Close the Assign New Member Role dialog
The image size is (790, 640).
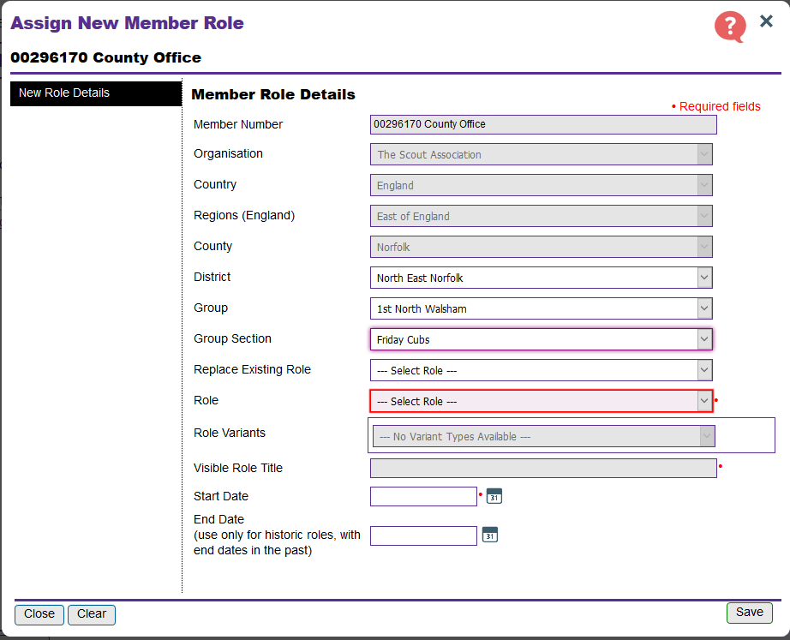pyautogui.click(x=766, y=21)
